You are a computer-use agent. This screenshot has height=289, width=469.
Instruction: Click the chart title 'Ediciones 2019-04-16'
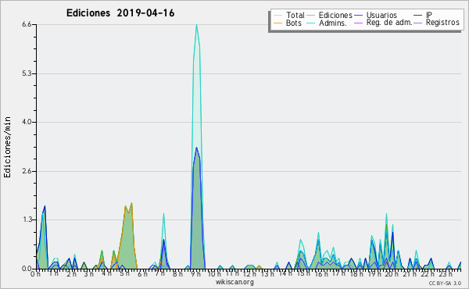click(x=120, y=13)
